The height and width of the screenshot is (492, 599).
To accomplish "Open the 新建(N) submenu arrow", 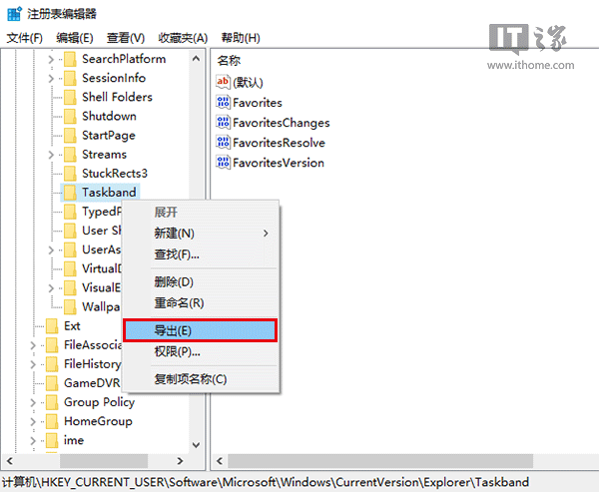I will click(x=266, y=234).
